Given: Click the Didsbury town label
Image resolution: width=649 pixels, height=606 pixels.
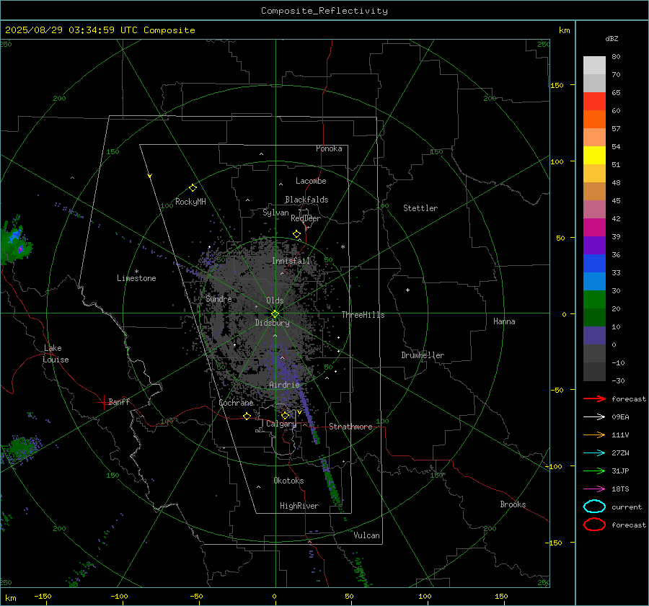Looking at the screenshot, I should click(272, 323).
